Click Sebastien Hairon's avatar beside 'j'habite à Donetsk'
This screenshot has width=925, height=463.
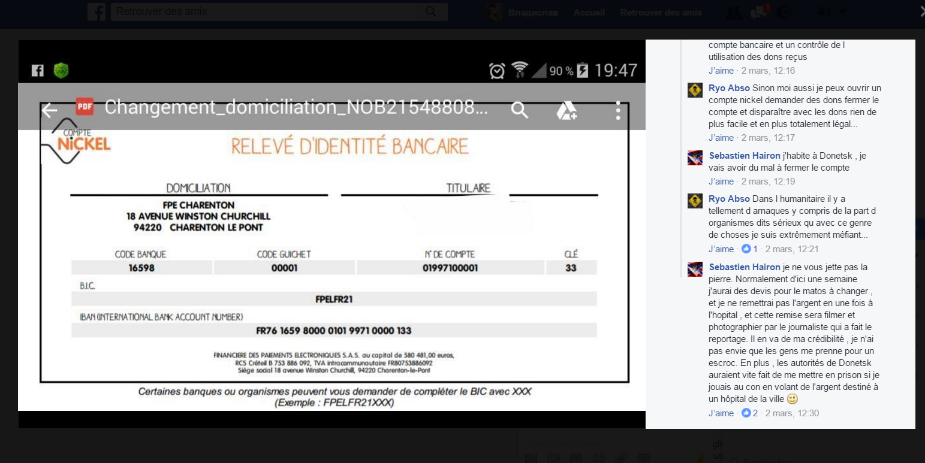coord(695,158)
